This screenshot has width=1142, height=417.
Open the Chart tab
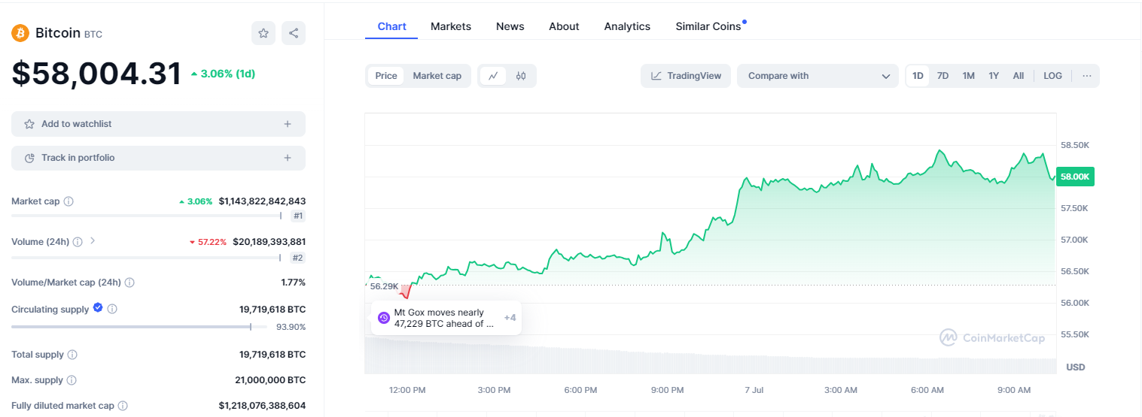392,26
